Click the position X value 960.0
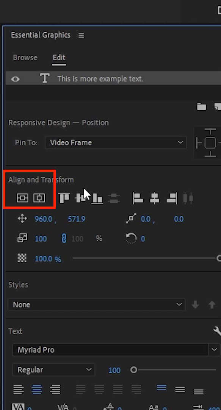This screenshot has height=410, width=221. pyautogui.click(x=43, y=219)
